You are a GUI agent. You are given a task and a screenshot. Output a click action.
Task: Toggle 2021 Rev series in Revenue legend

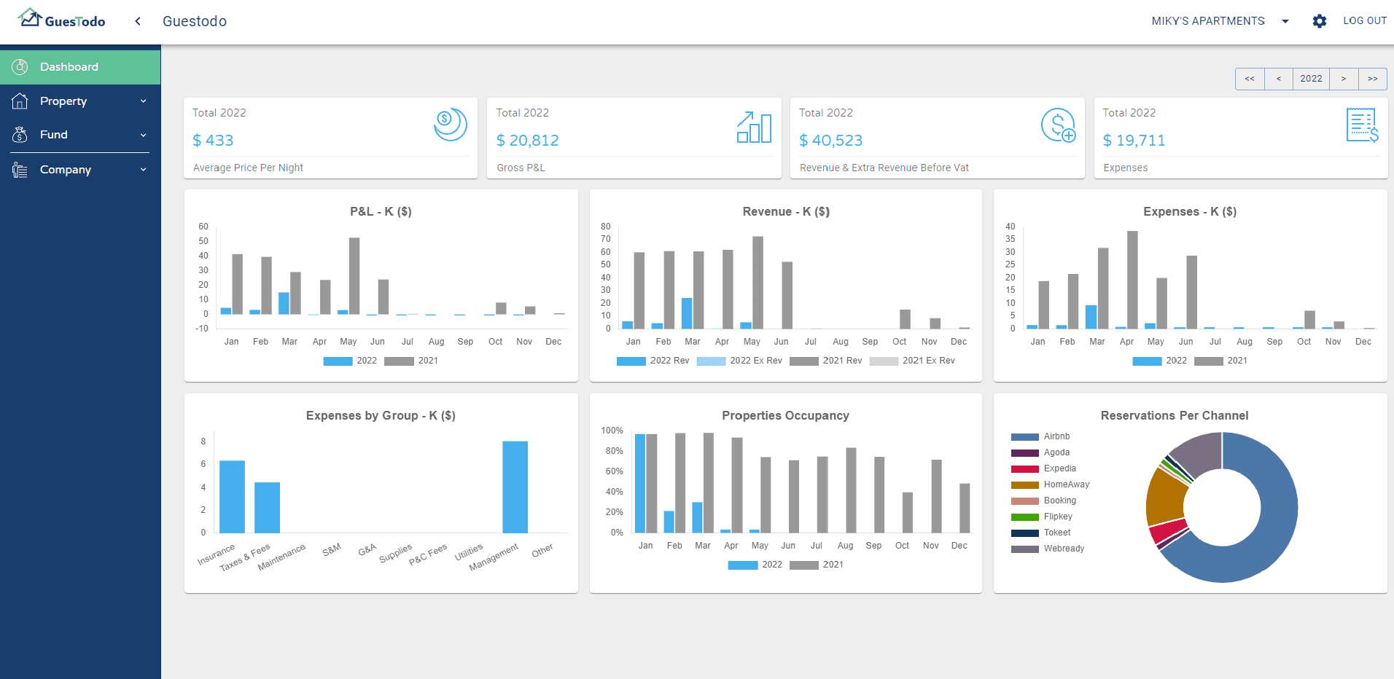click(x=826, y=361)
